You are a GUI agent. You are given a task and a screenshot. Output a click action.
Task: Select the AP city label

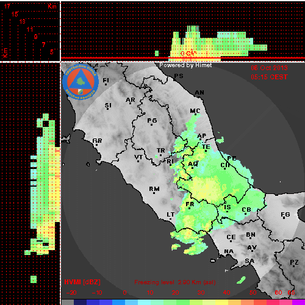tap(202, 135)
